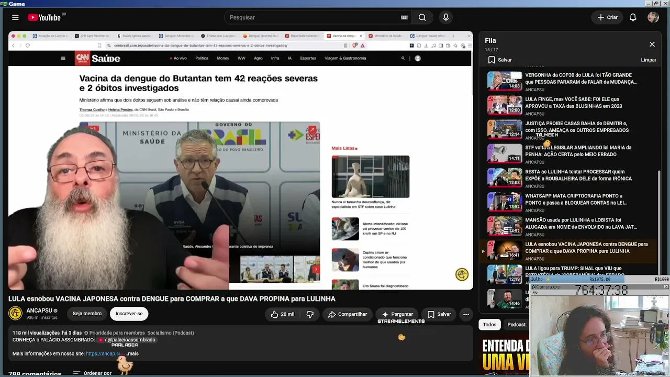Open the Ordenar por comments sort dropdown
This screenshot has width=670, height=377.
[92, 373]
